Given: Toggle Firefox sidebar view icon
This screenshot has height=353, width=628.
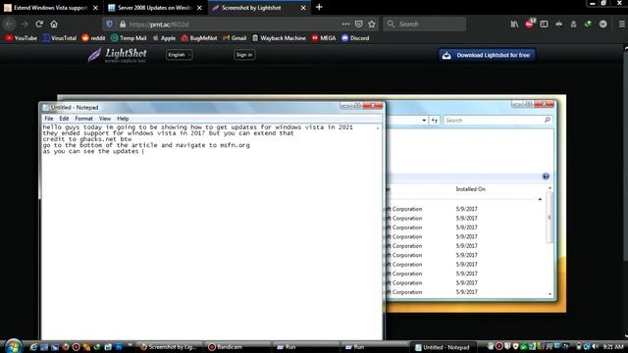Looking at the screenshot, I should [x=544, y=24].
